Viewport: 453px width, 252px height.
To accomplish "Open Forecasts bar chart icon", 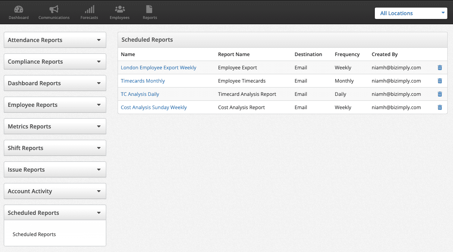I will (x=89, y=9).
